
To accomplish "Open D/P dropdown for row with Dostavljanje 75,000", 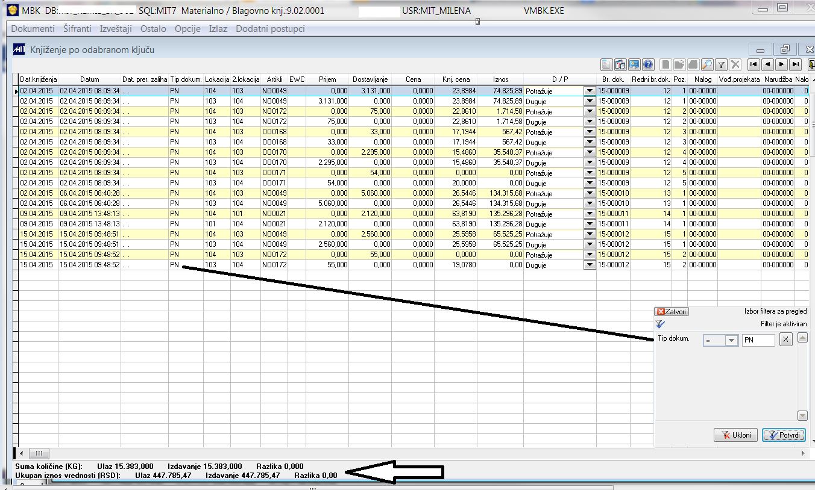I will click(x=590, y=111).
